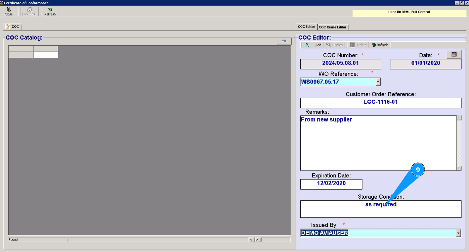
Task: Click Update in the COC Editor toolbar
Action: [335, 45]
